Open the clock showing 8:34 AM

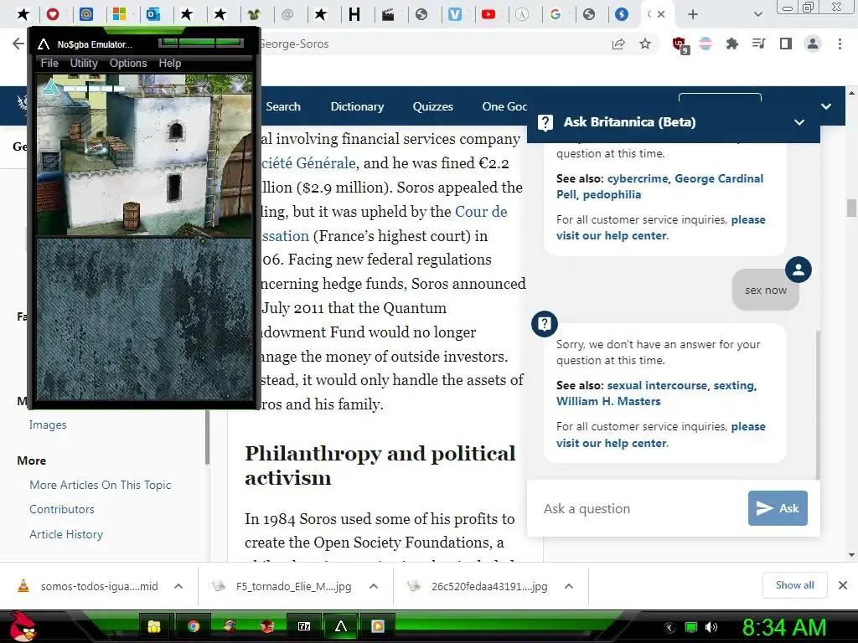784,627
